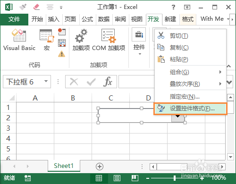Expand the formula bar with chevron
The height and width of the screenshot is (184, 236).
coord(229,82)
